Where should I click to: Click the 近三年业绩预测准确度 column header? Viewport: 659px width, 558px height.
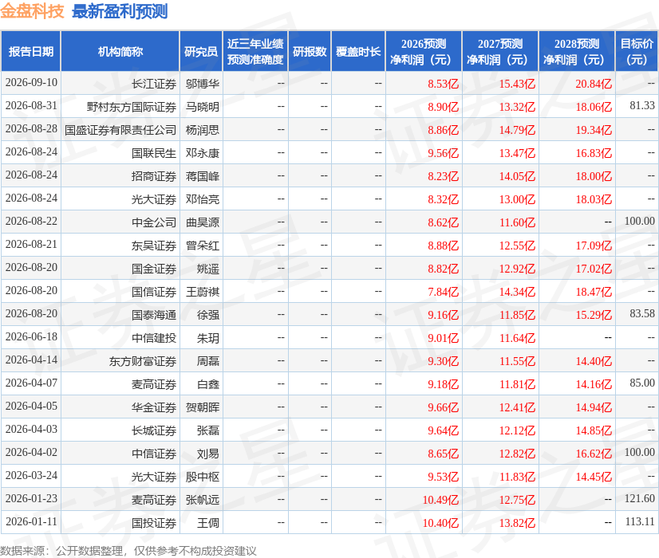(255, 51)
